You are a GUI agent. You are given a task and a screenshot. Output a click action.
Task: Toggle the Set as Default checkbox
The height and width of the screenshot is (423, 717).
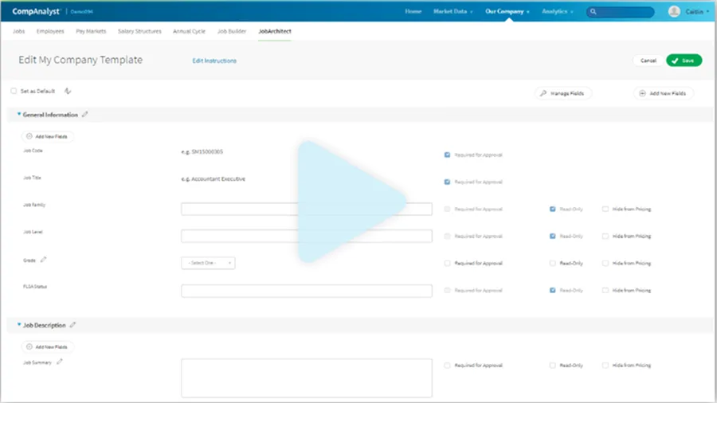click(14, 91)
